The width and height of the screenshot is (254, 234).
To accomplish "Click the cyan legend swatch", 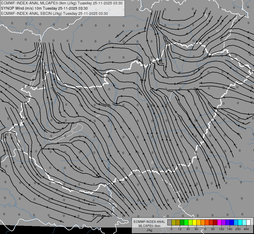I will pos(240,222).
